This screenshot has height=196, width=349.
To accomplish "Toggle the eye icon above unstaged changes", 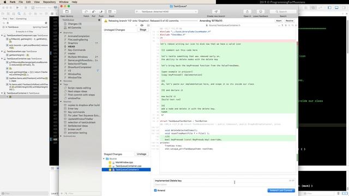I will click(x=142, y=26).
